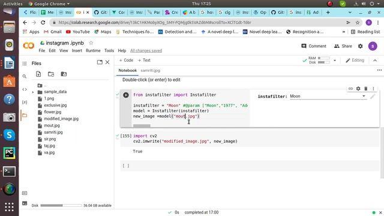Image resolution: width=384 pixels, height=216 pixels.
Task: Open the Help menu
Action: click(x=122, y=50)
